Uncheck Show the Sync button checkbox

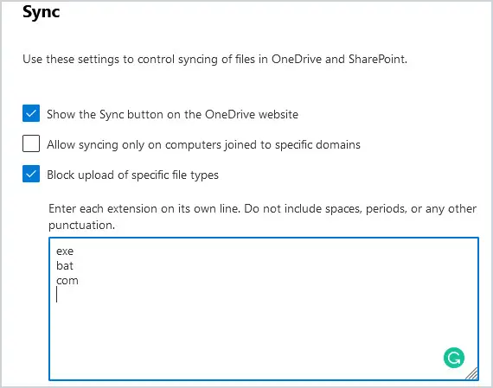[x=31, y=113]
